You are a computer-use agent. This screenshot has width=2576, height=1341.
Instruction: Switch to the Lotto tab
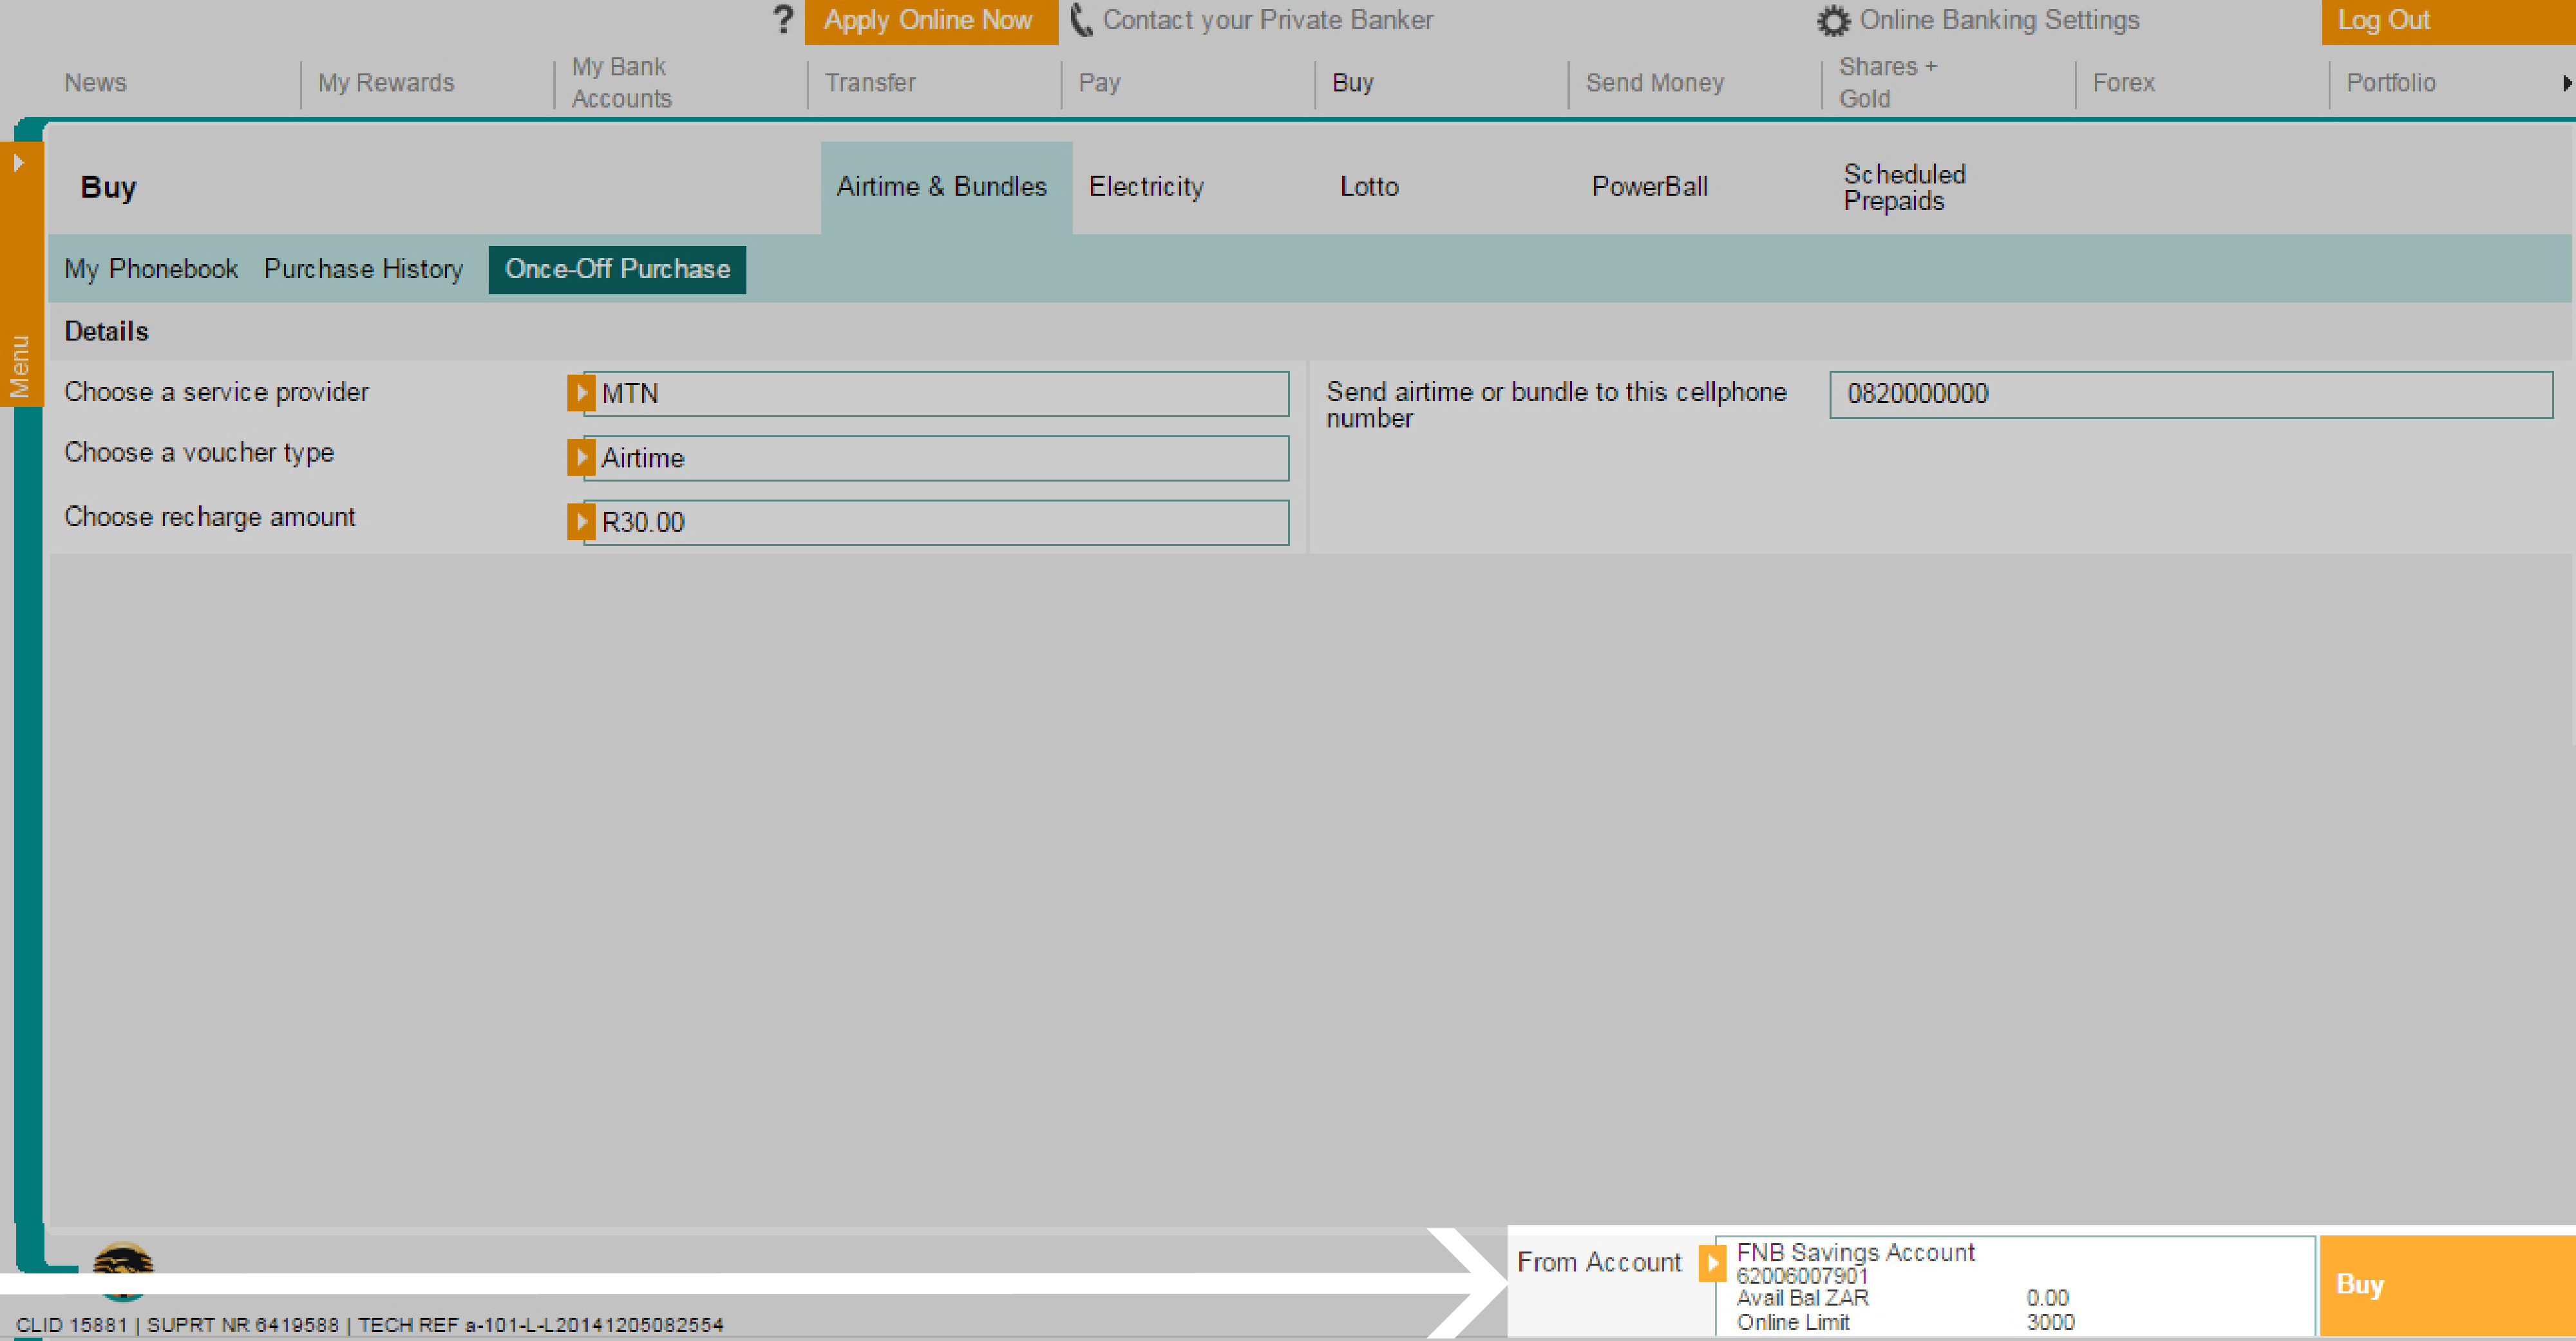(1369, 187)
